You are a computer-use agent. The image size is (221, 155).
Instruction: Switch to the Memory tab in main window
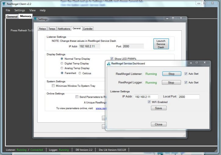coord(26,16)
